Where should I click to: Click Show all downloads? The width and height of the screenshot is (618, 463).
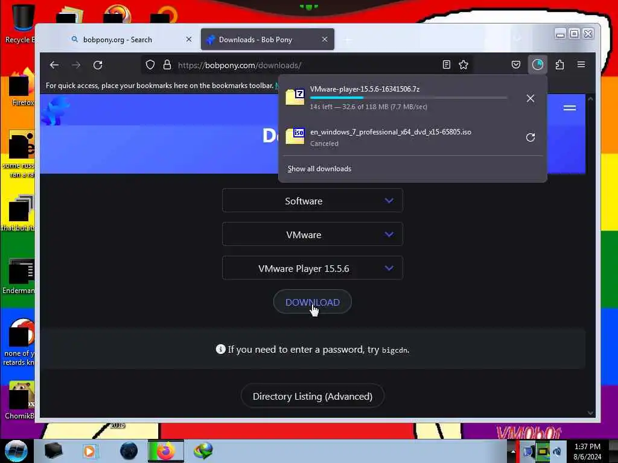[319, 169]
